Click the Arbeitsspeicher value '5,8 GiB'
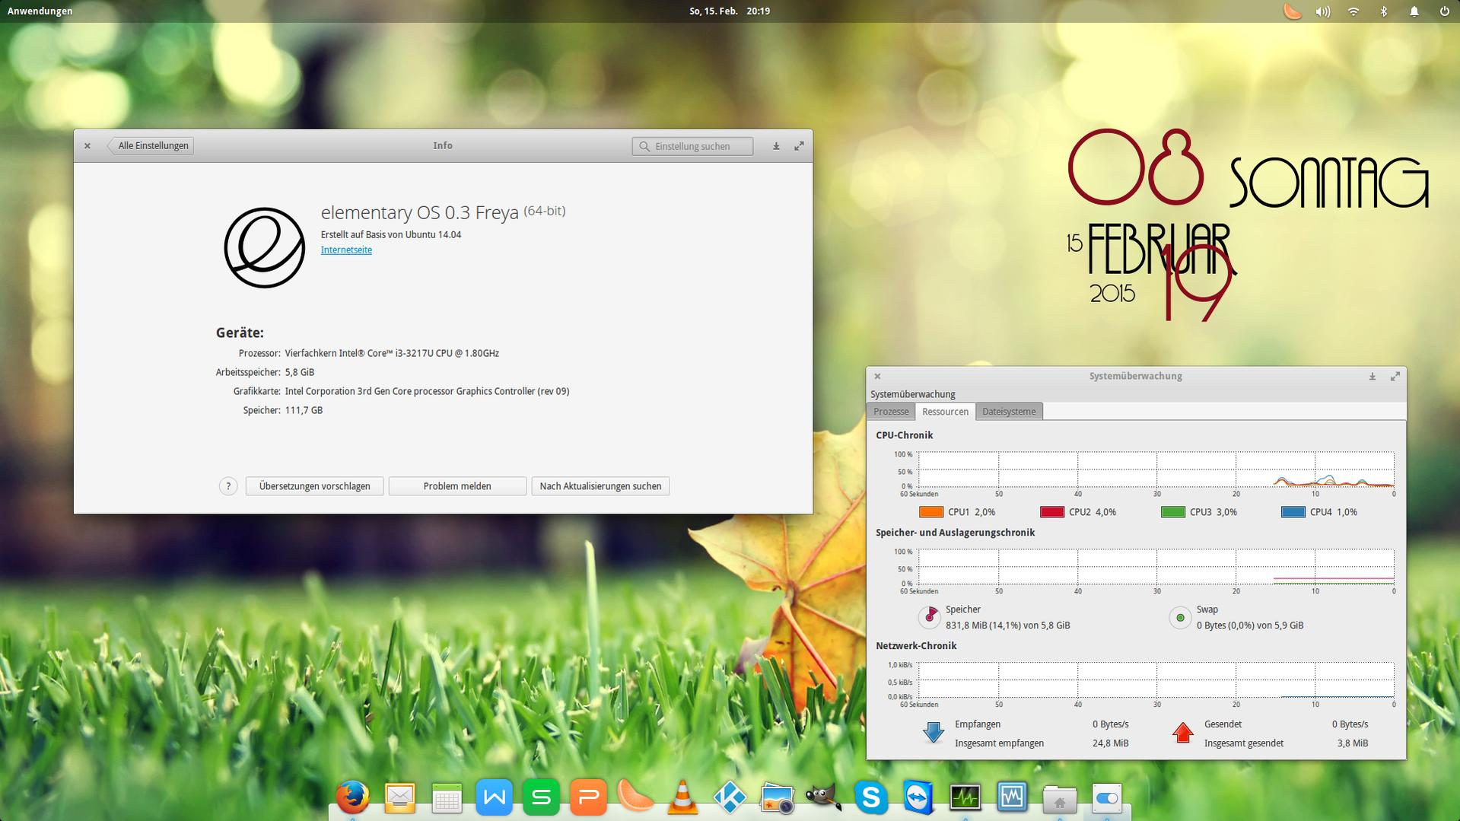The width and height of the screenshot is (1460, 821). click(x=300, y=372)
